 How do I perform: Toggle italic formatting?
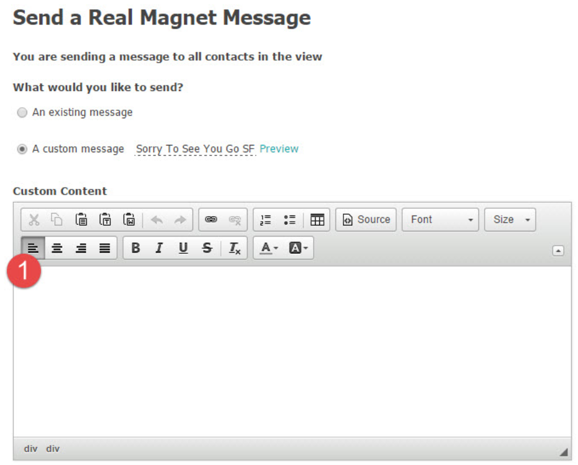(x=159, y=248)
